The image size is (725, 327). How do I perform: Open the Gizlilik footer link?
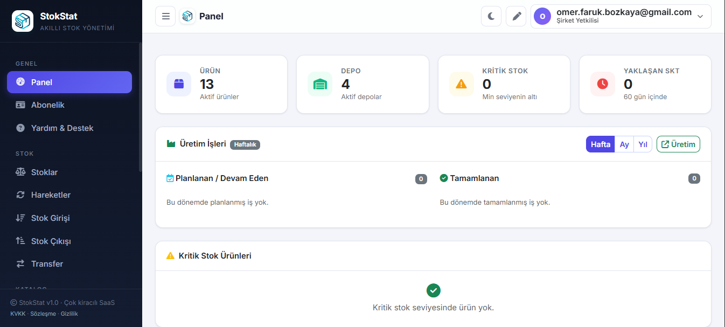click(69, 314)
